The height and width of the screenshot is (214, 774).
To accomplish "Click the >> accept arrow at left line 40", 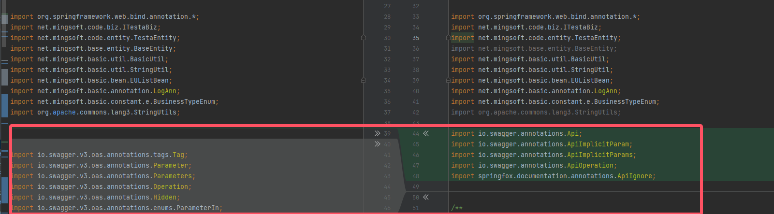I will (x=377, y=144).
